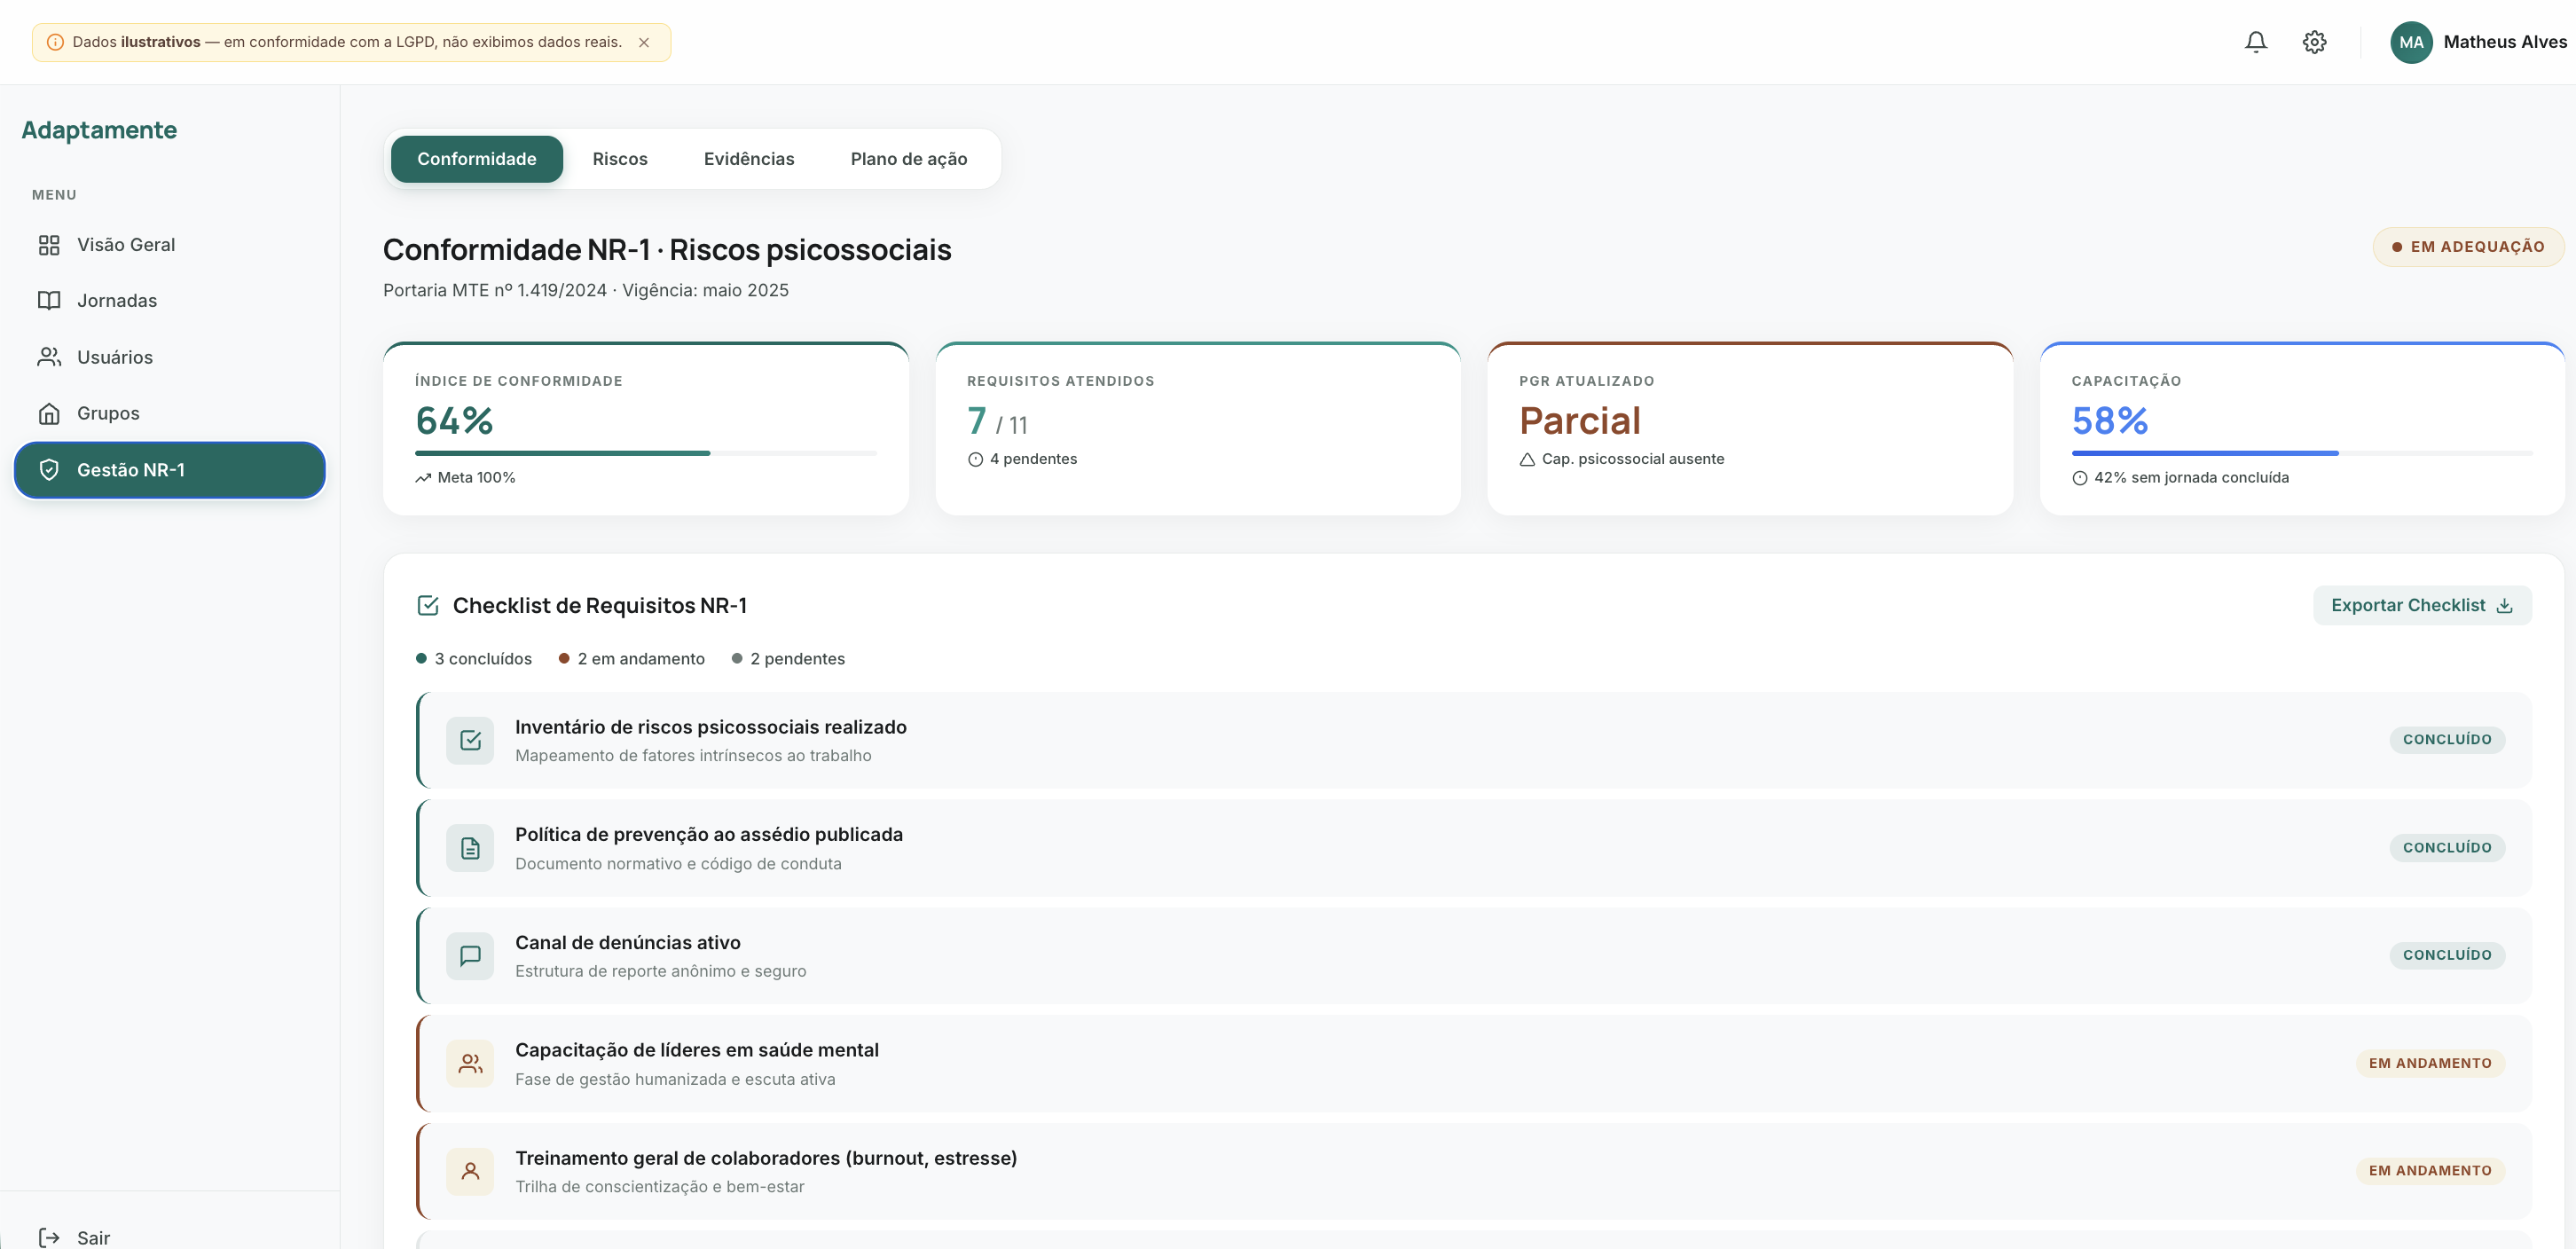Select the Canal de denúncias ativo title
This screenshot has height=1249, width=2576.
click(x=628, y=943)
